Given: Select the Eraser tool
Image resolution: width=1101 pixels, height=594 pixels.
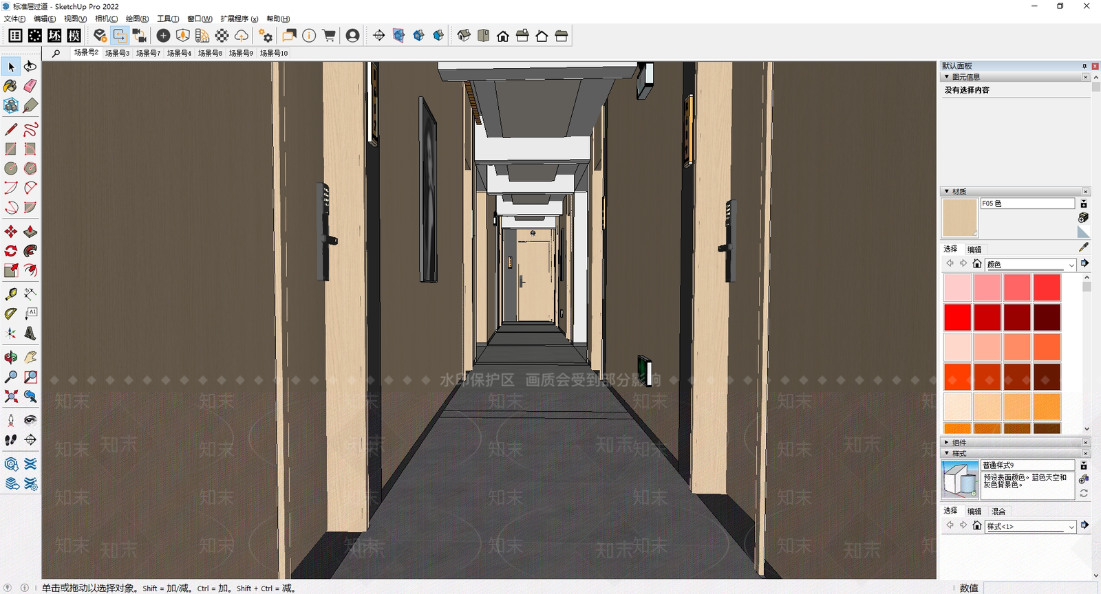Looking at the screenshot, I should coord(30,86).
